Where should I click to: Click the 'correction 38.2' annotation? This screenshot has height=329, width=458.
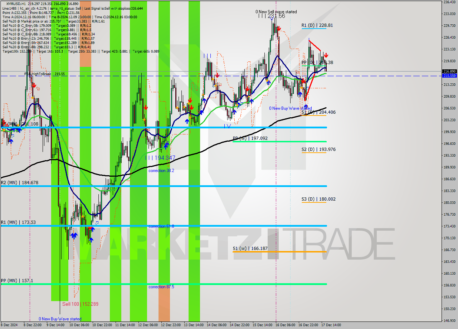(x=161, y=171)
